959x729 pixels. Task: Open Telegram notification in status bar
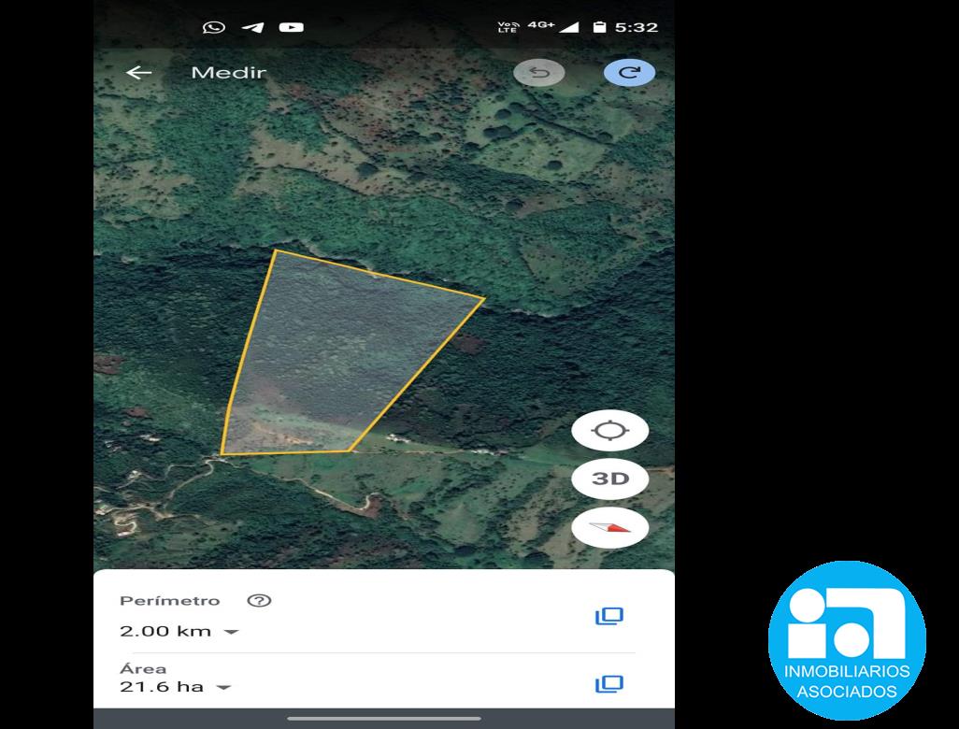(x=252, y=27)
